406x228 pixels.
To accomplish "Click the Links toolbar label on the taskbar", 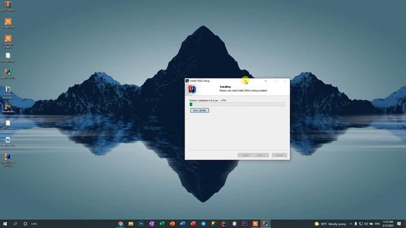I will 34,224.
